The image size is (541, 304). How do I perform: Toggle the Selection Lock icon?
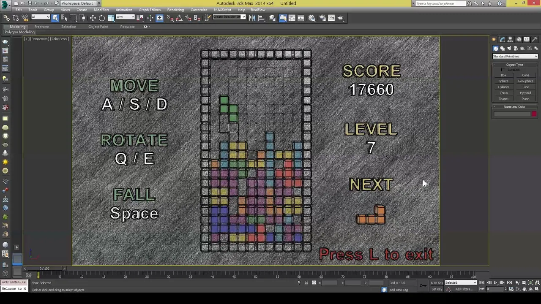(306, 282)
